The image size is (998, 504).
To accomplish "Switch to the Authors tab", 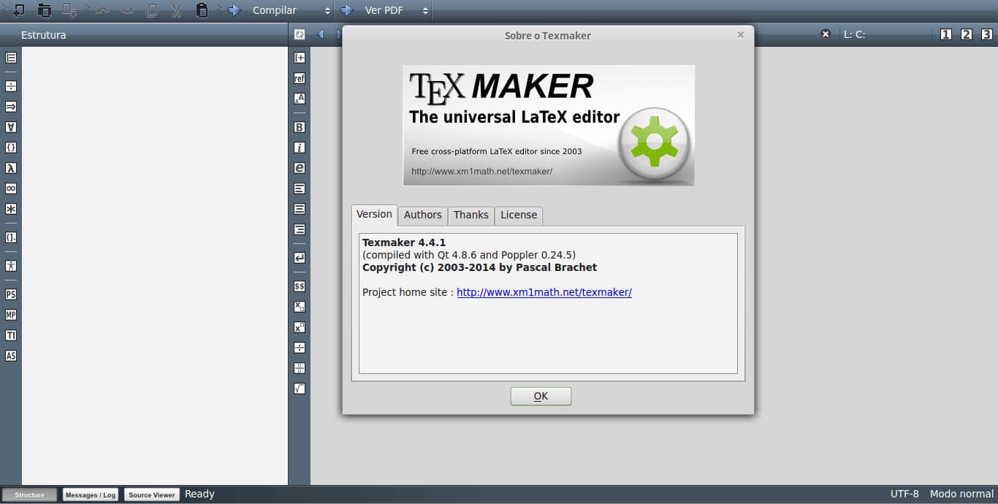I will pyautogui.click(x=422, y=215).
